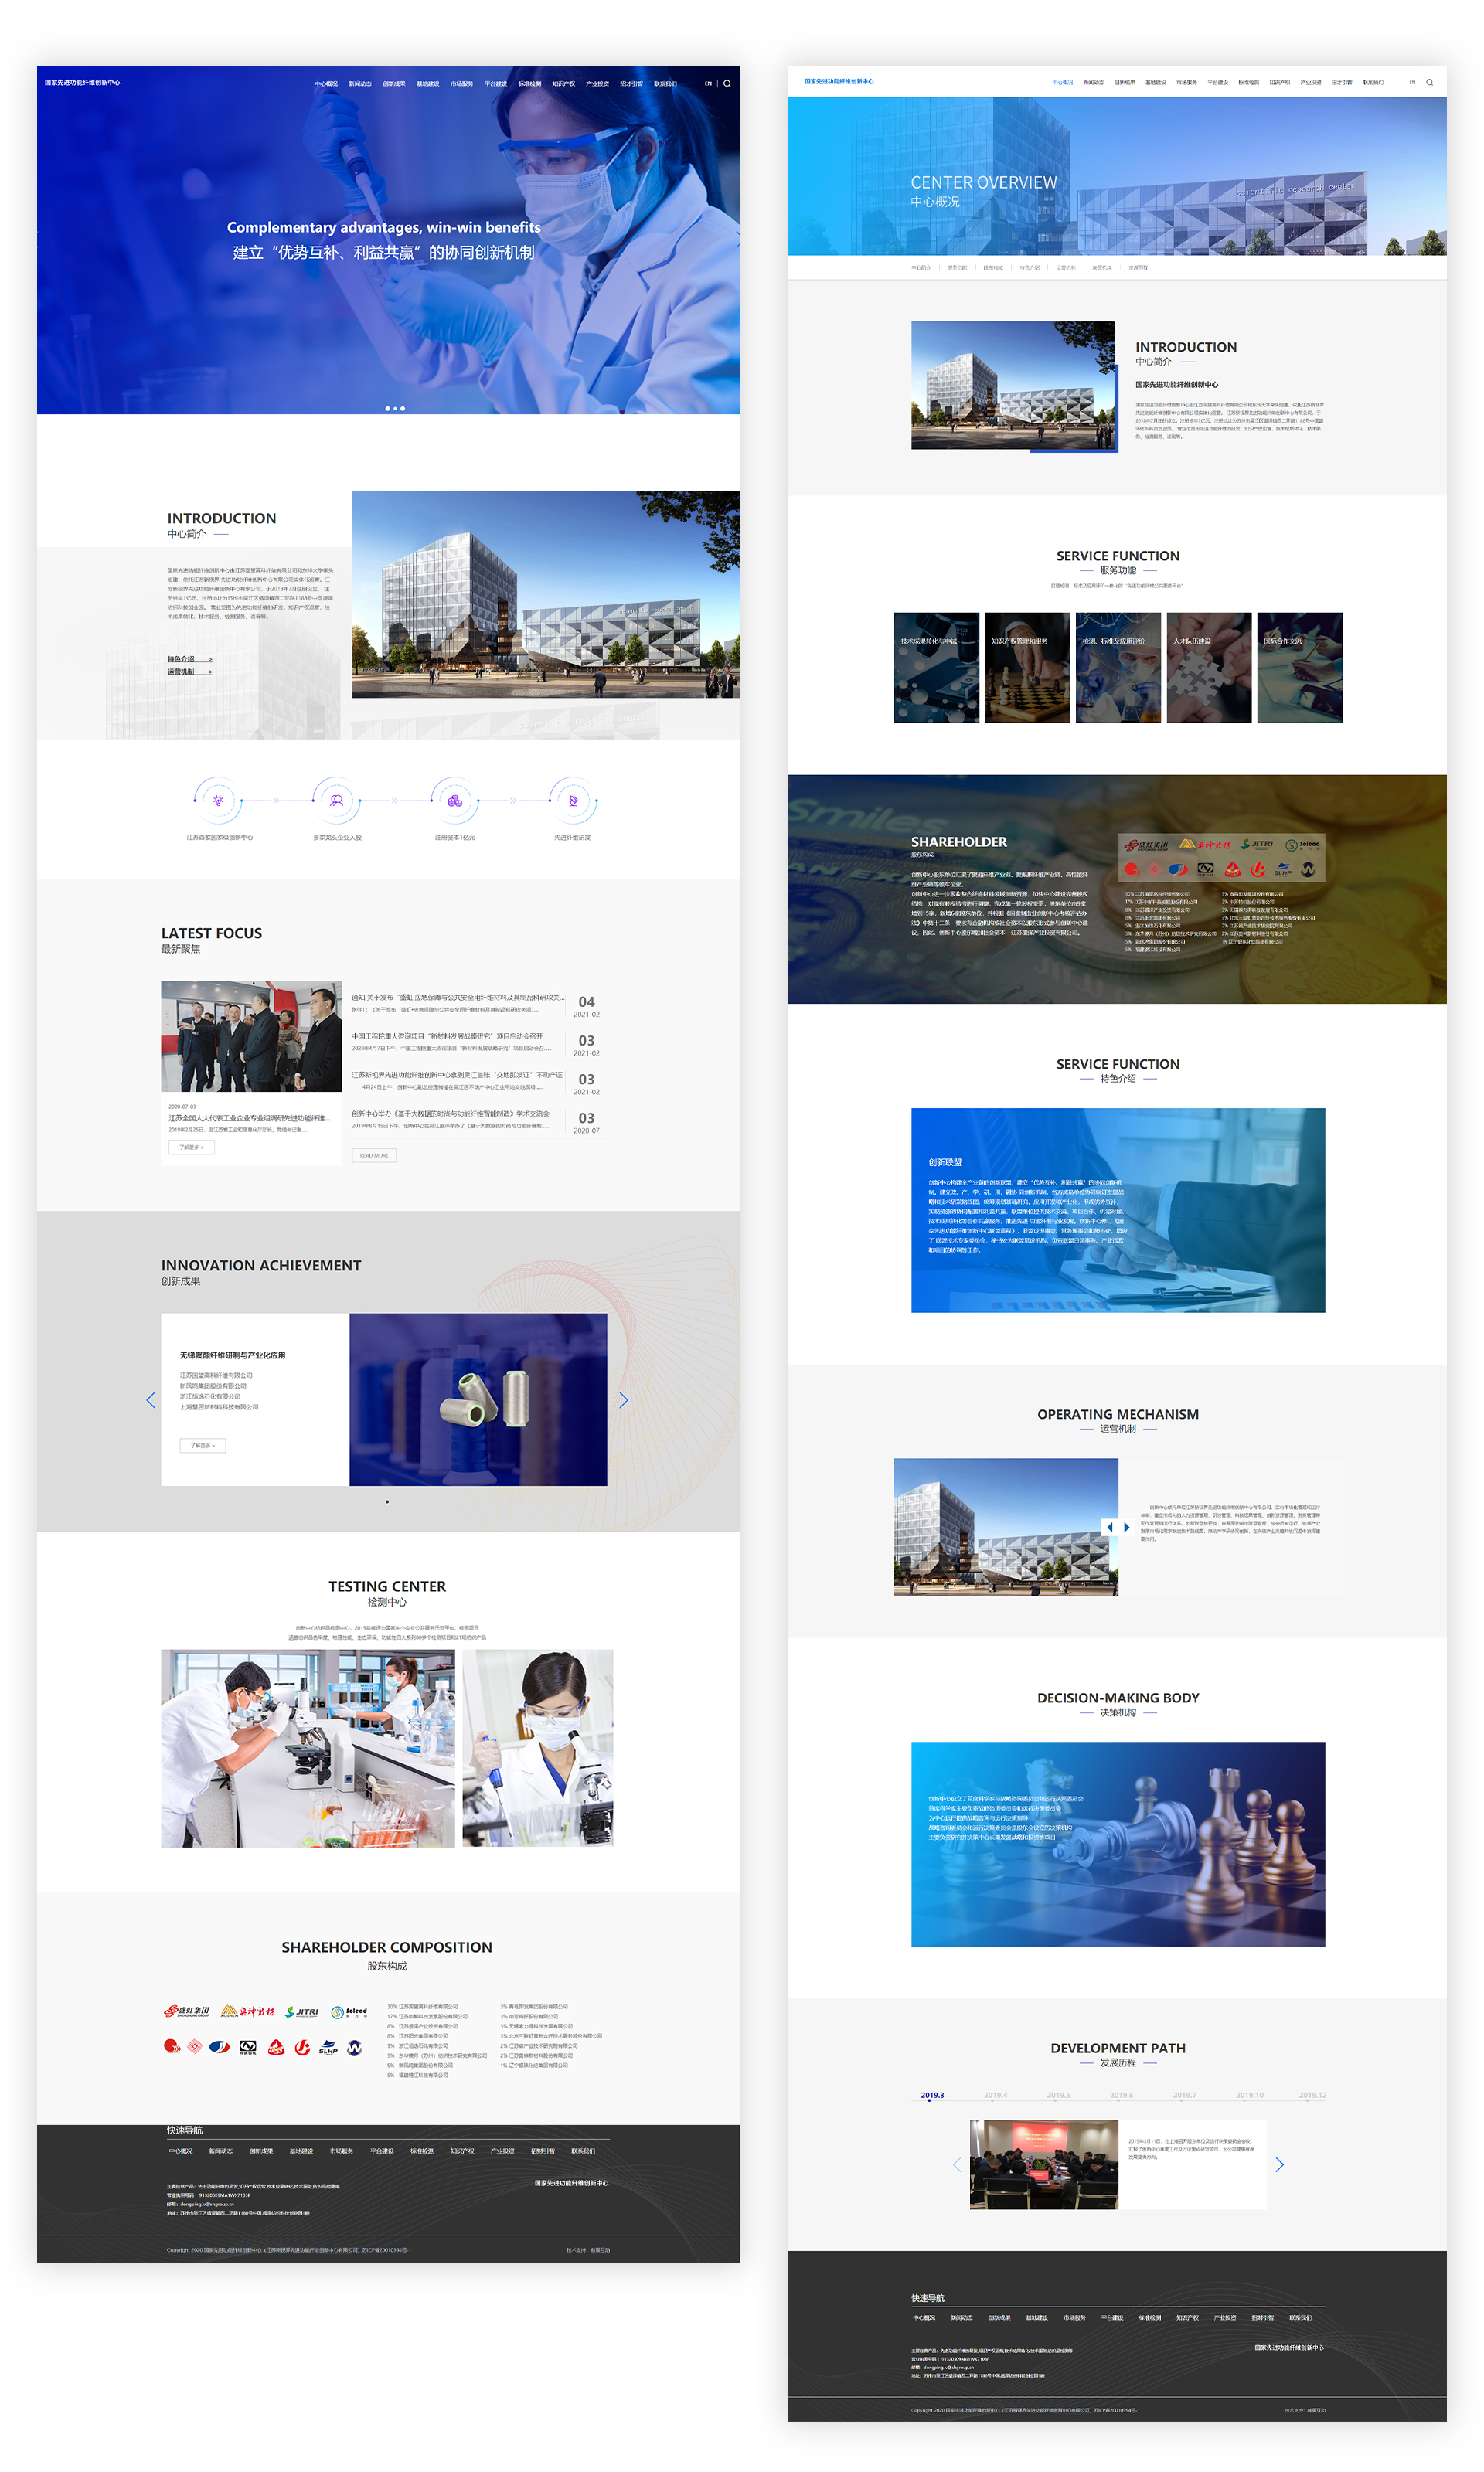Image resolution: width=1484 pixels, height=2472 pixels.
Task: Open the chess-themed 知识产权 service function thumbnail
Action: (1027, 667)
